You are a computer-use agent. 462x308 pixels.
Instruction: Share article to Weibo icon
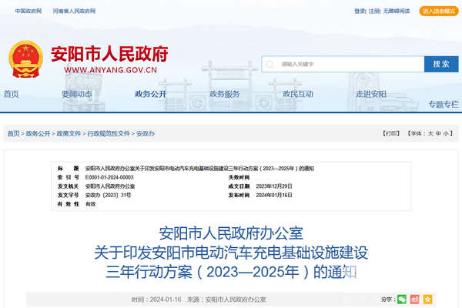414,299
